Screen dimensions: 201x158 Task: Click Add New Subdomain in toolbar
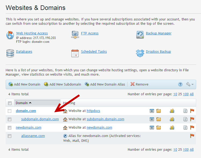(x=63, y=84)
